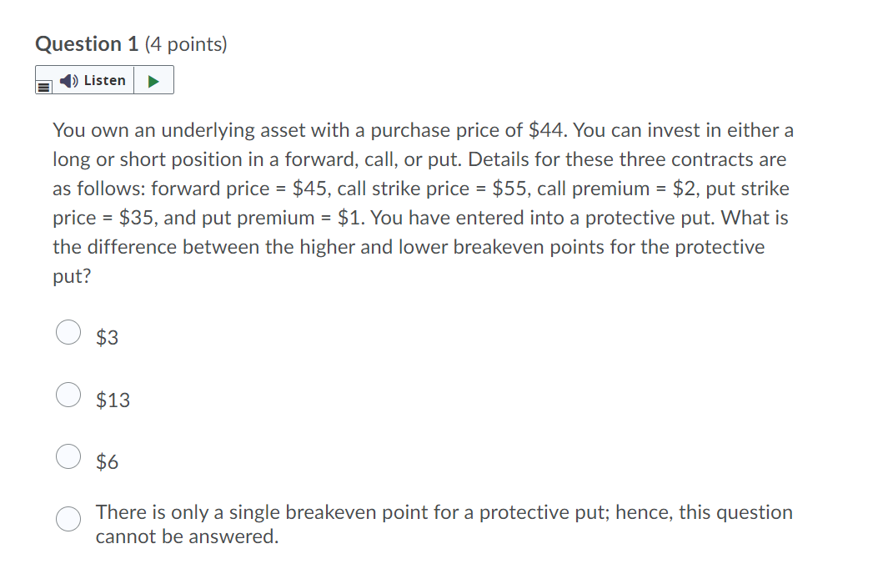
Task: Select the Listen toolbar section
Action: (x=104, y=79)
